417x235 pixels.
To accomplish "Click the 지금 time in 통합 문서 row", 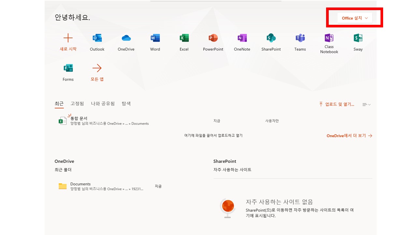I will pyautogui.click(x=217, y=121).
